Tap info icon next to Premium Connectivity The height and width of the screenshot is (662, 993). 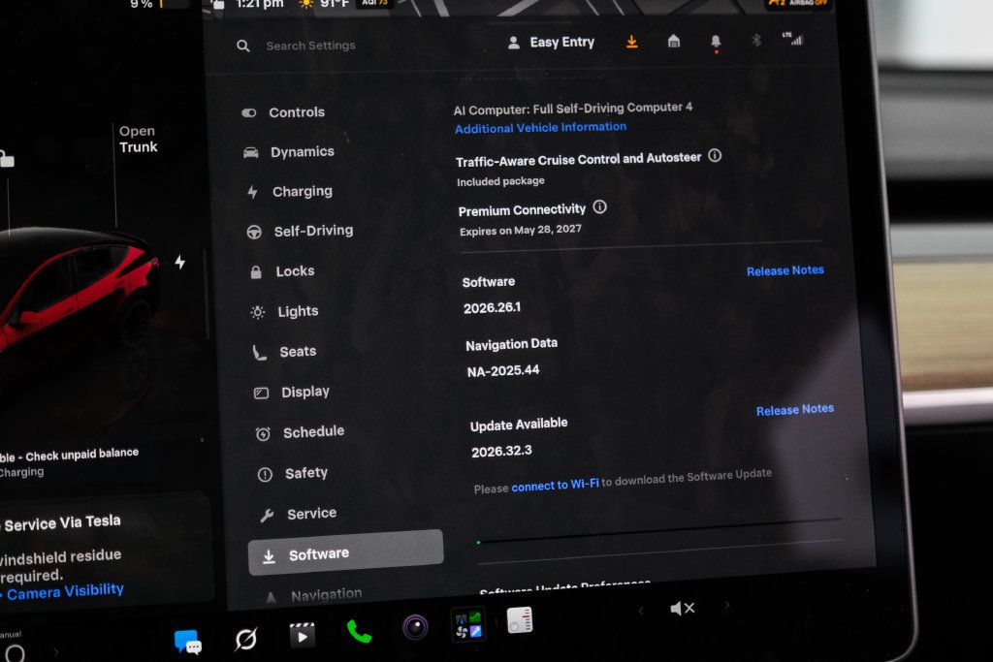pyautogui.click(x=599, y=207)
